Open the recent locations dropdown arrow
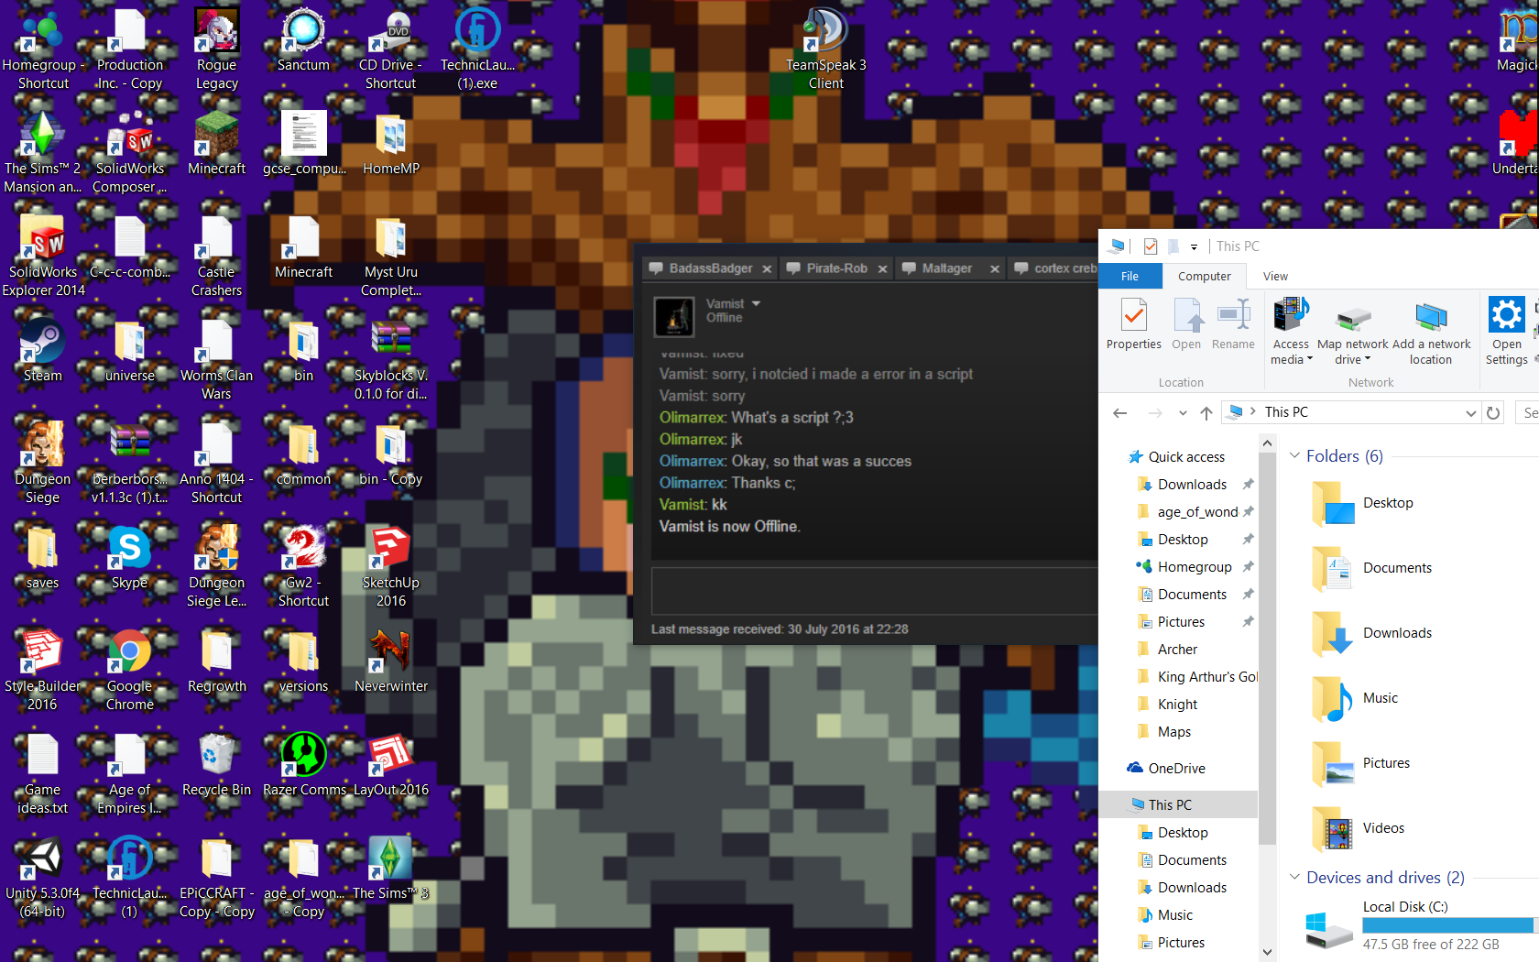1539x962 pixels. pos(1183,413)
